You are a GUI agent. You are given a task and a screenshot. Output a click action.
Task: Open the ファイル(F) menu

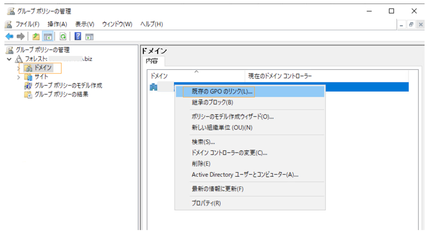pyautogui.click(x=27, y=24)
